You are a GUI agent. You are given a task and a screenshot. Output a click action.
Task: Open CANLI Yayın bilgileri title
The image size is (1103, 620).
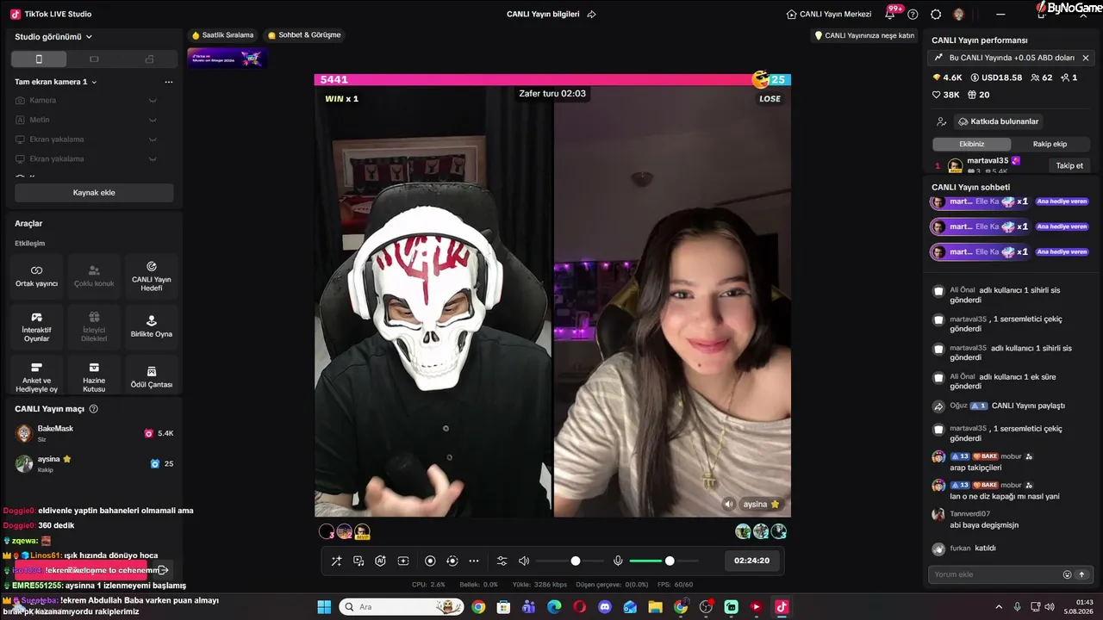[543, 14]
